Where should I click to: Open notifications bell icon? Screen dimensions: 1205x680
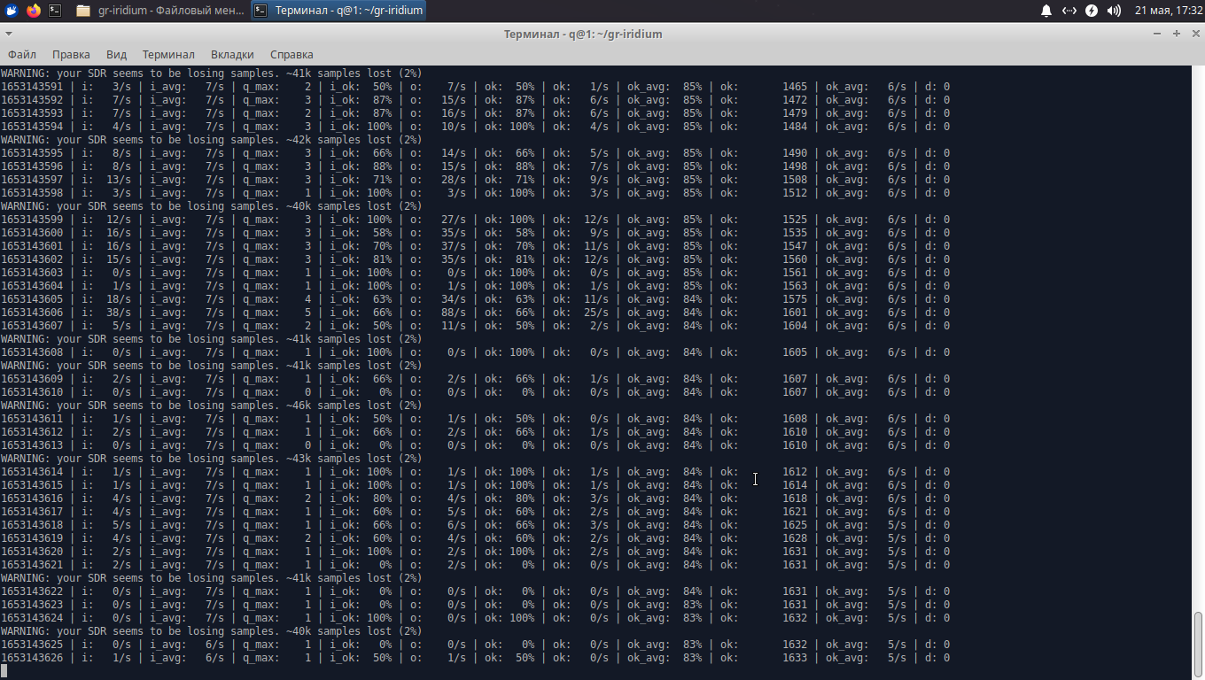tap(1046, 11)
